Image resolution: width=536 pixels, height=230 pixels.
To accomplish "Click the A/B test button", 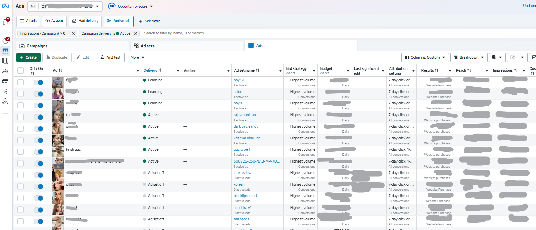I will pyautogui.click(x=110, y=57).
